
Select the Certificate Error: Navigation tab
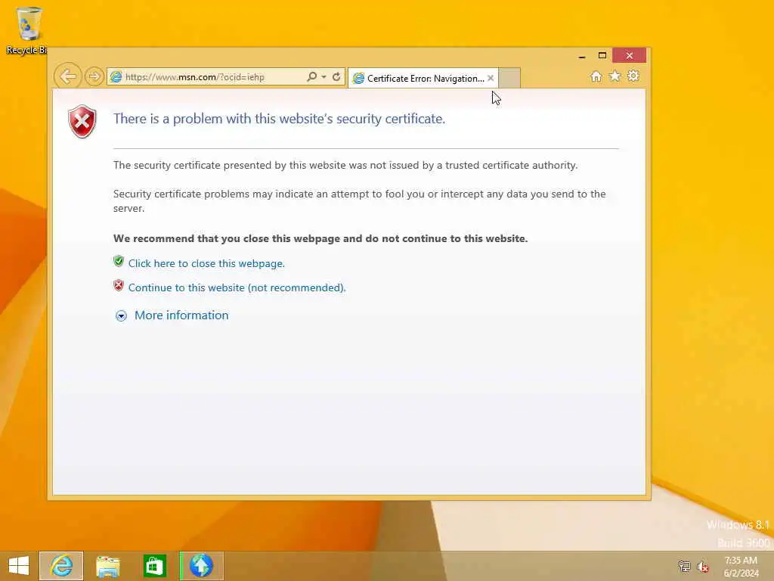(x=423, y=79)
